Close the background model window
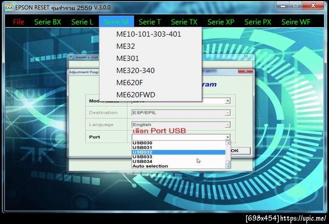Viewport: 329px width, 224px height. click(x=246, y=56)
